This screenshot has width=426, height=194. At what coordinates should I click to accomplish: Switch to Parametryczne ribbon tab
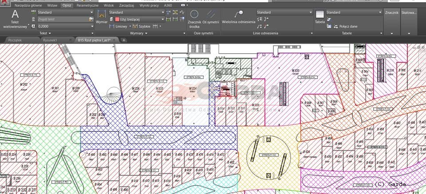click(87, 5)
